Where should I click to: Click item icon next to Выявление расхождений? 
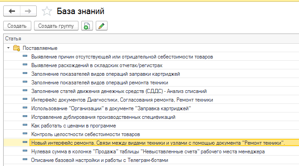click(x=25, y=64)
